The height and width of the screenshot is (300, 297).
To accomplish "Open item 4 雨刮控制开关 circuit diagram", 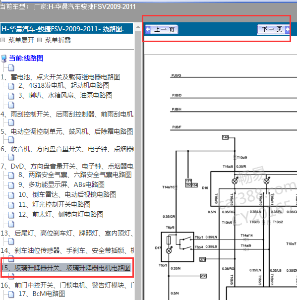I will [x=67, y=114].
